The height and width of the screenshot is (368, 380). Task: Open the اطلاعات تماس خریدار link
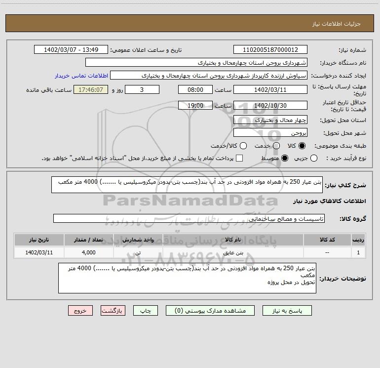tap(81, 76)
